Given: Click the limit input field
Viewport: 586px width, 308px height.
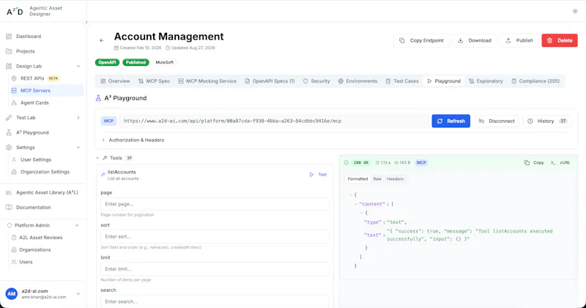Looking at the screenshot, I should (215, 268).
